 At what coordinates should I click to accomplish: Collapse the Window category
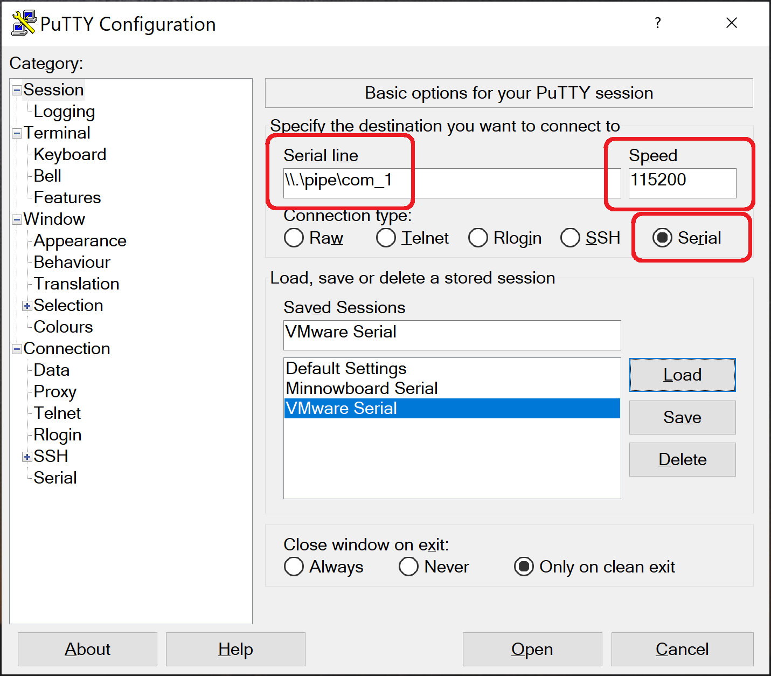(16, 219)
